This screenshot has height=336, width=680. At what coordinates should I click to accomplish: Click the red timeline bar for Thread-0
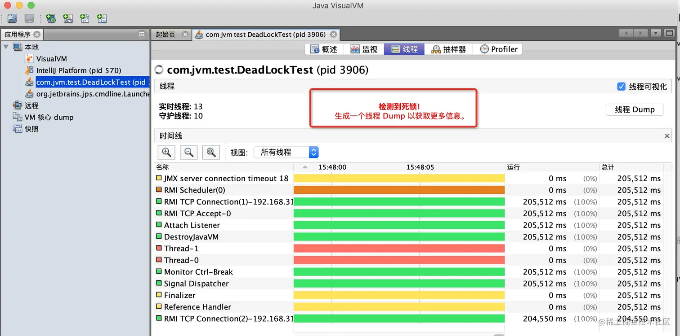coord(399,260)
